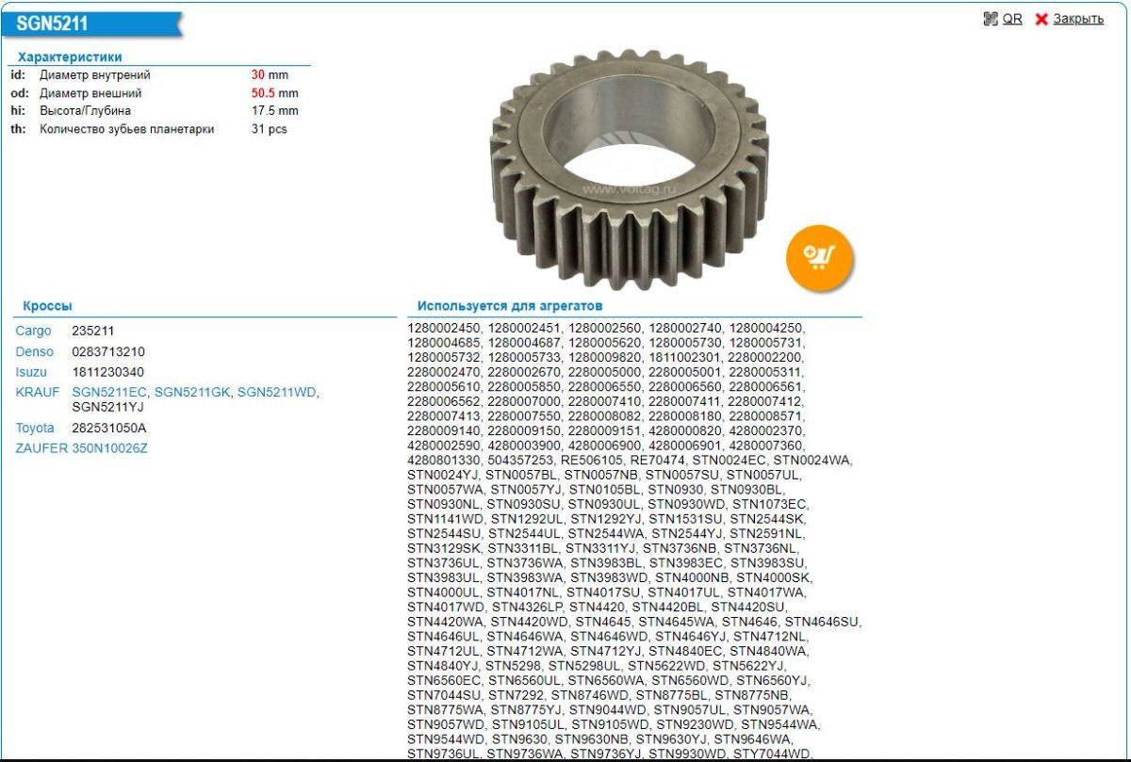Open cross reference SGN5211WD

(277, 392)
